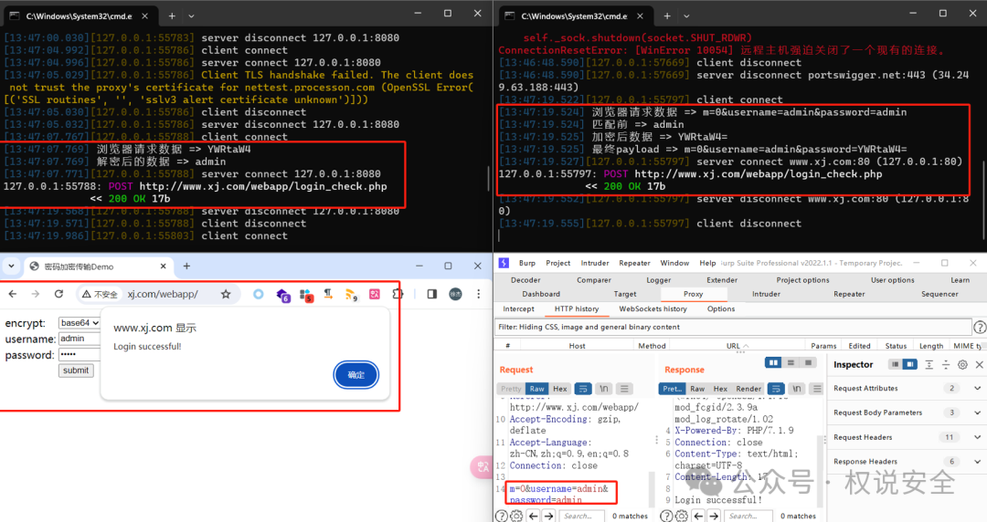987x522 pixels.
Task: Click the paragraph mark extension icon
Action: 328,294
